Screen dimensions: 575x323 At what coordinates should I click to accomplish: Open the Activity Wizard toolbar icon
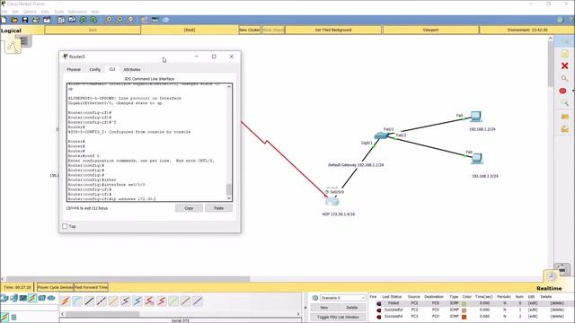[x=47, y=20]
